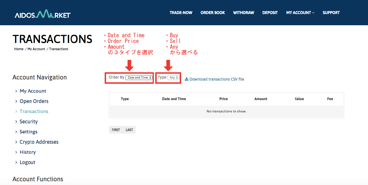The width and height of the screenshot is (368, 185).
Task: Navigate to the Withdraw page
Action: pos(244,13)
